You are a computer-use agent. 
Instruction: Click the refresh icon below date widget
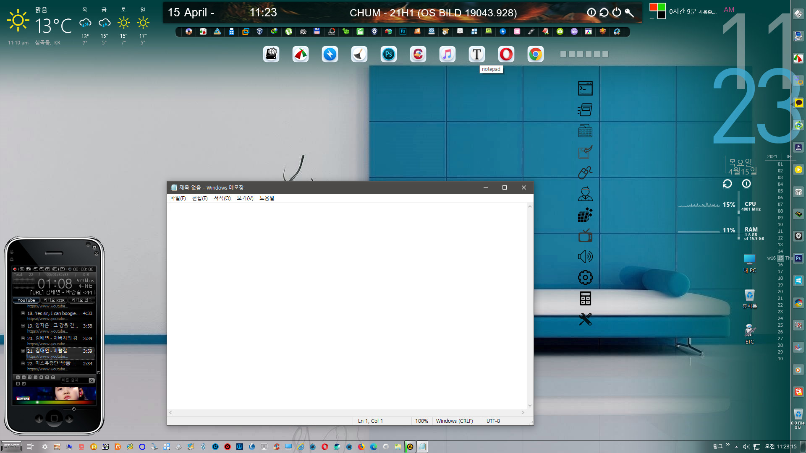tap(727, 184)
